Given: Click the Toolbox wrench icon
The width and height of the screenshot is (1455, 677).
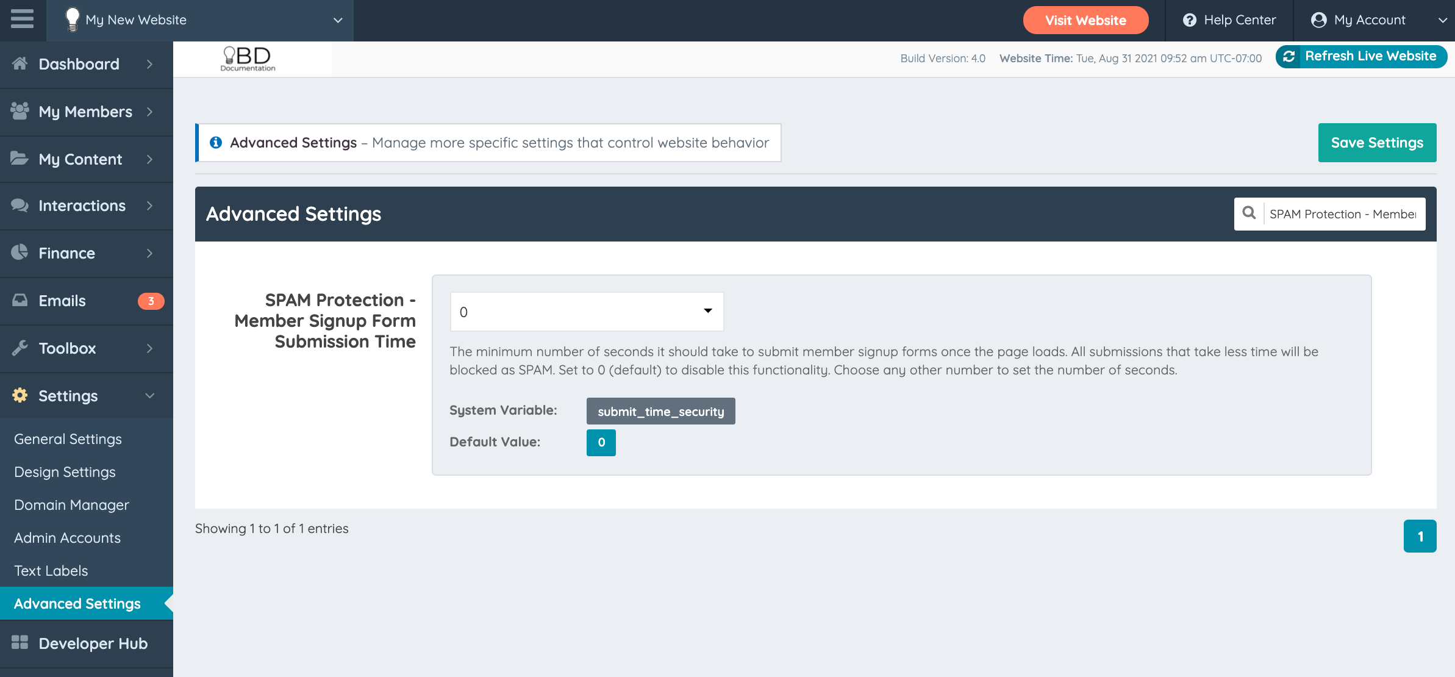Looking at the screenshot, I should click(x=20, y=348).
